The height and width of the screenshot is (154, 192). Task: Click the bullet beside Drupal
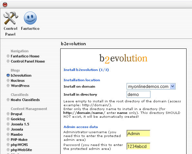point(8,114)
